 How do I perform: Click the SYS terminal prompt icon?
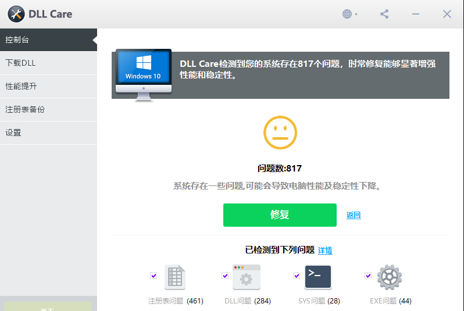tap(318, 277)
